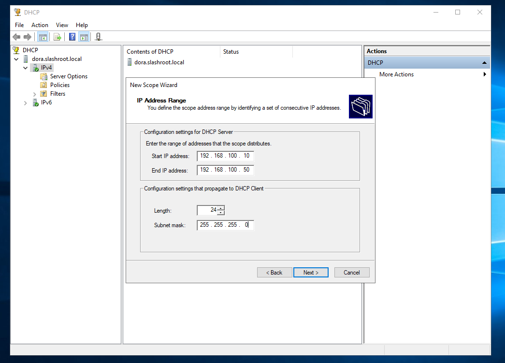Screen dimensions: 505x363
Task: Select the Filters node icon
Action: [44, 94]
